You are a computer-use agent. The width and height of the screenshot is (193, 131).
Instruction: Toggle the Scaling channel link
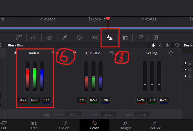pyautogui.click(x=133, y=53)
